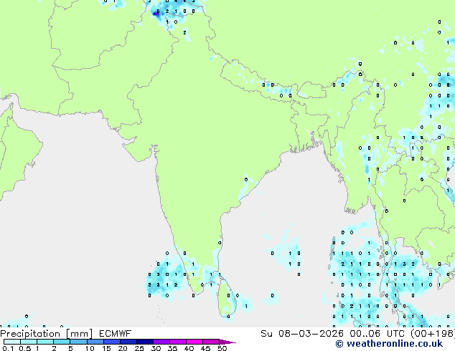
Task: Click the 0.5–1 mm legend swatch
Action: (x=29, y=342)
